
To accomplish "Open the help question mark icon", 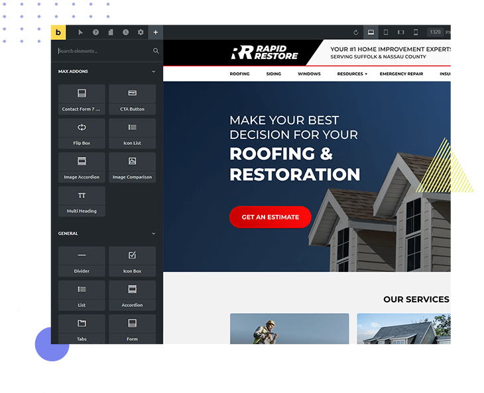I will click(x=95, y=32).
